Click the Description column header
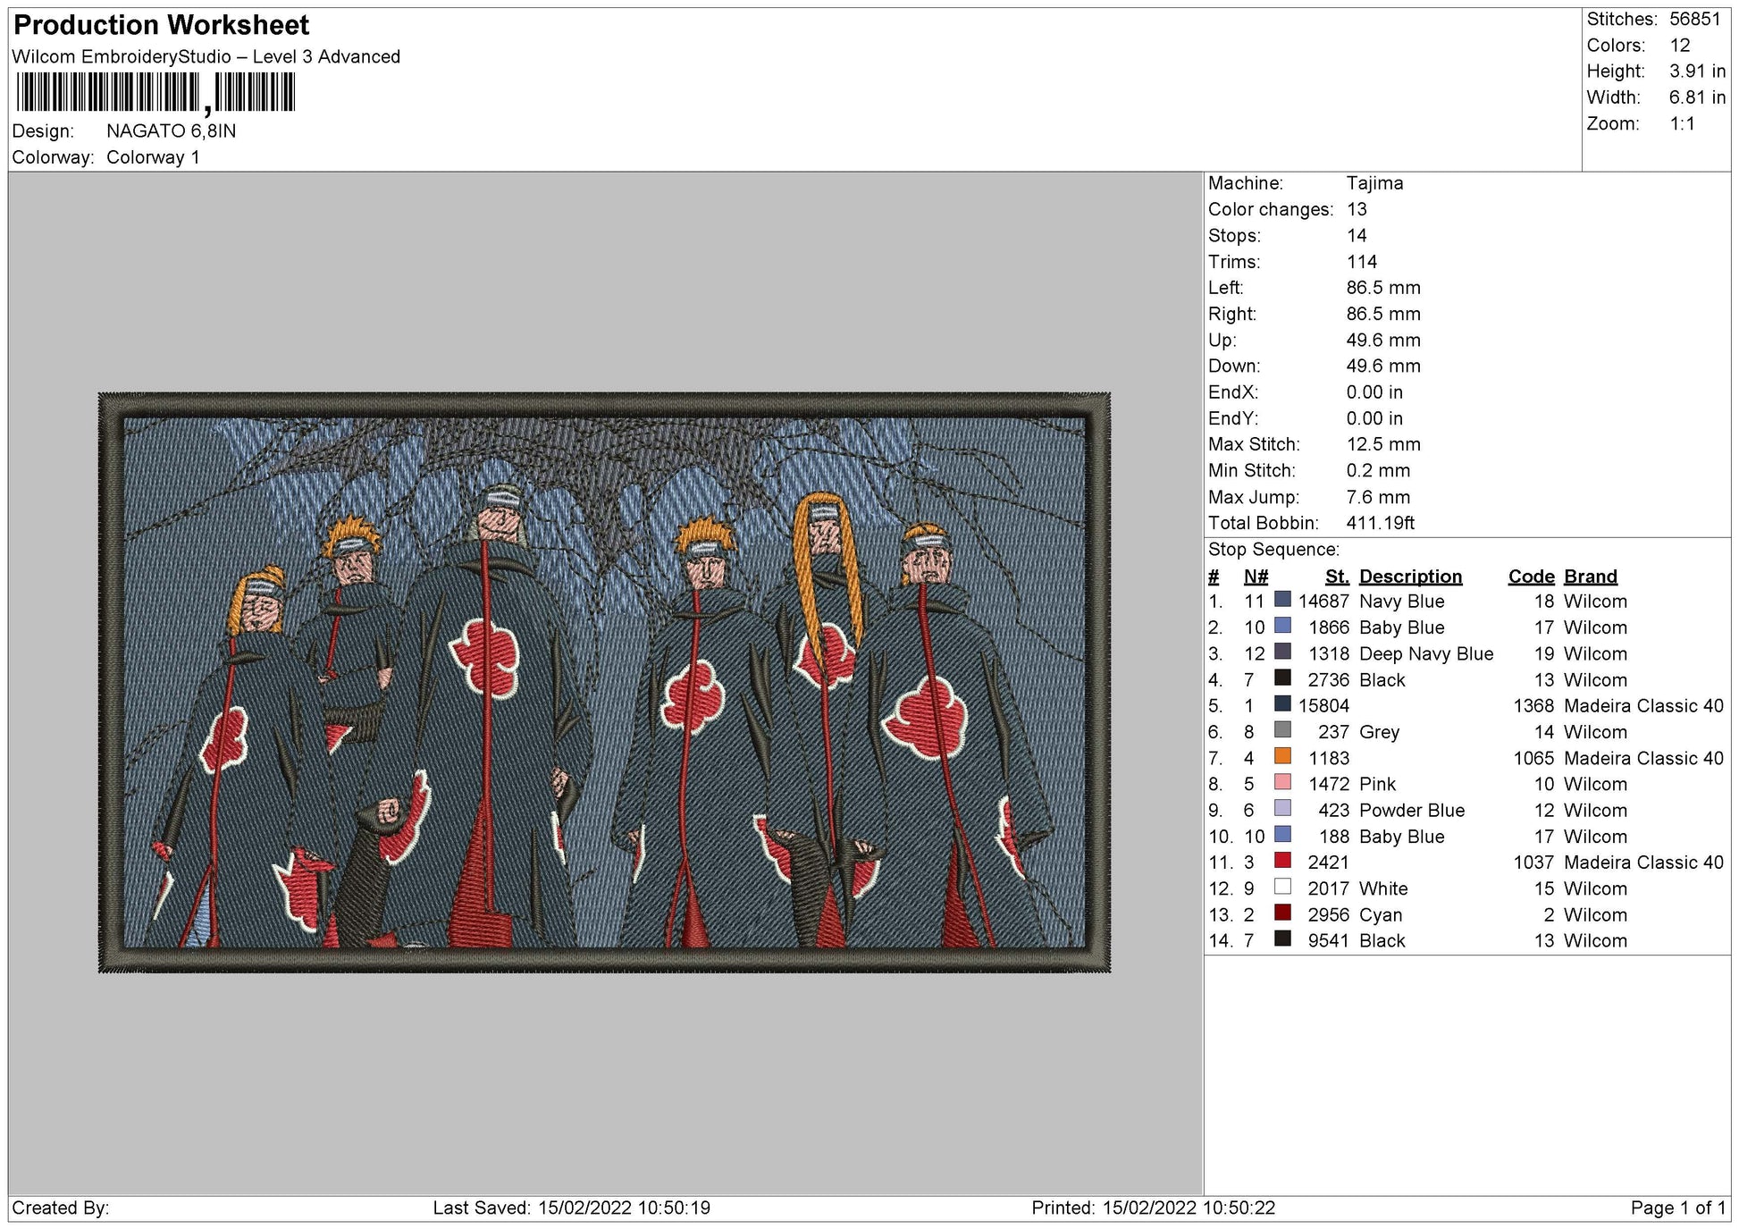 point(1410,577)
